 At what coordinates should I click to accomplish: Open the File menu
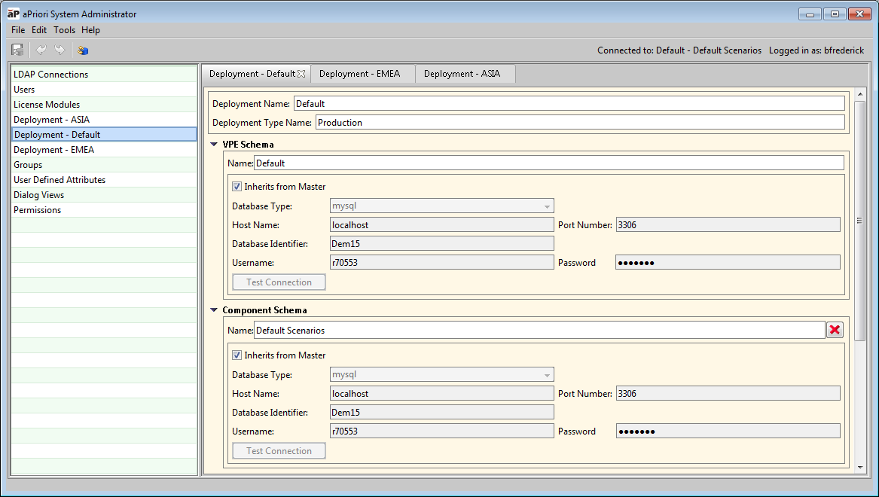click(x=18, y=30)
